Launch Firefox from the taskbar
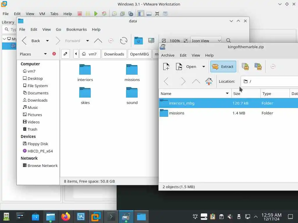 (66, 217)
